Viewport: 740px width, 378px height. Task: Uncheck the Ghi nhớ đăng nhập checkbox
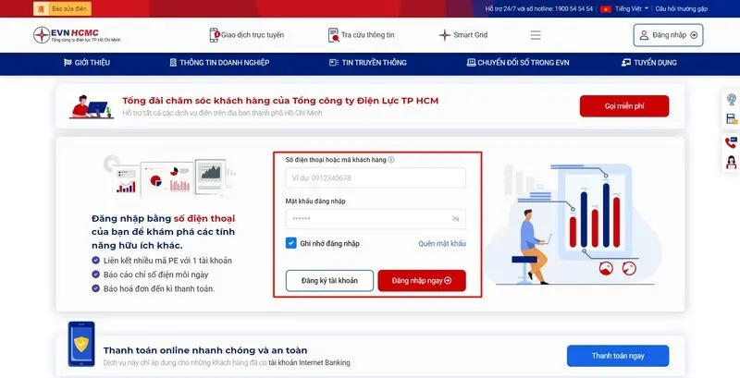(291, 243)
